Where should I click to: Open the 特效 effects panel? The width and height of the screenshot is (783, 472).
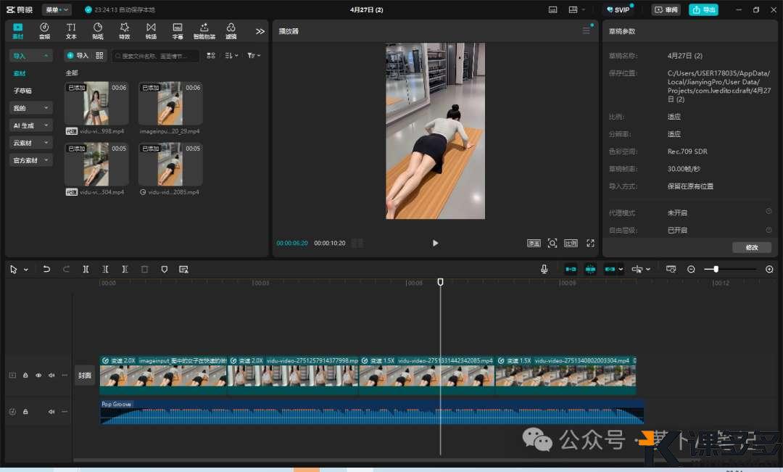125,30
